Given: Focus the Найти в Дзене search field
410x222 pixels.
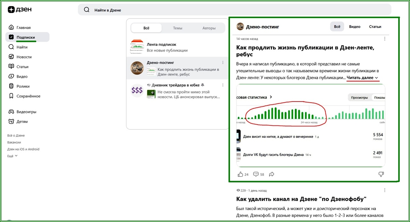Looking at the screenshot, I should coord(234,10).
